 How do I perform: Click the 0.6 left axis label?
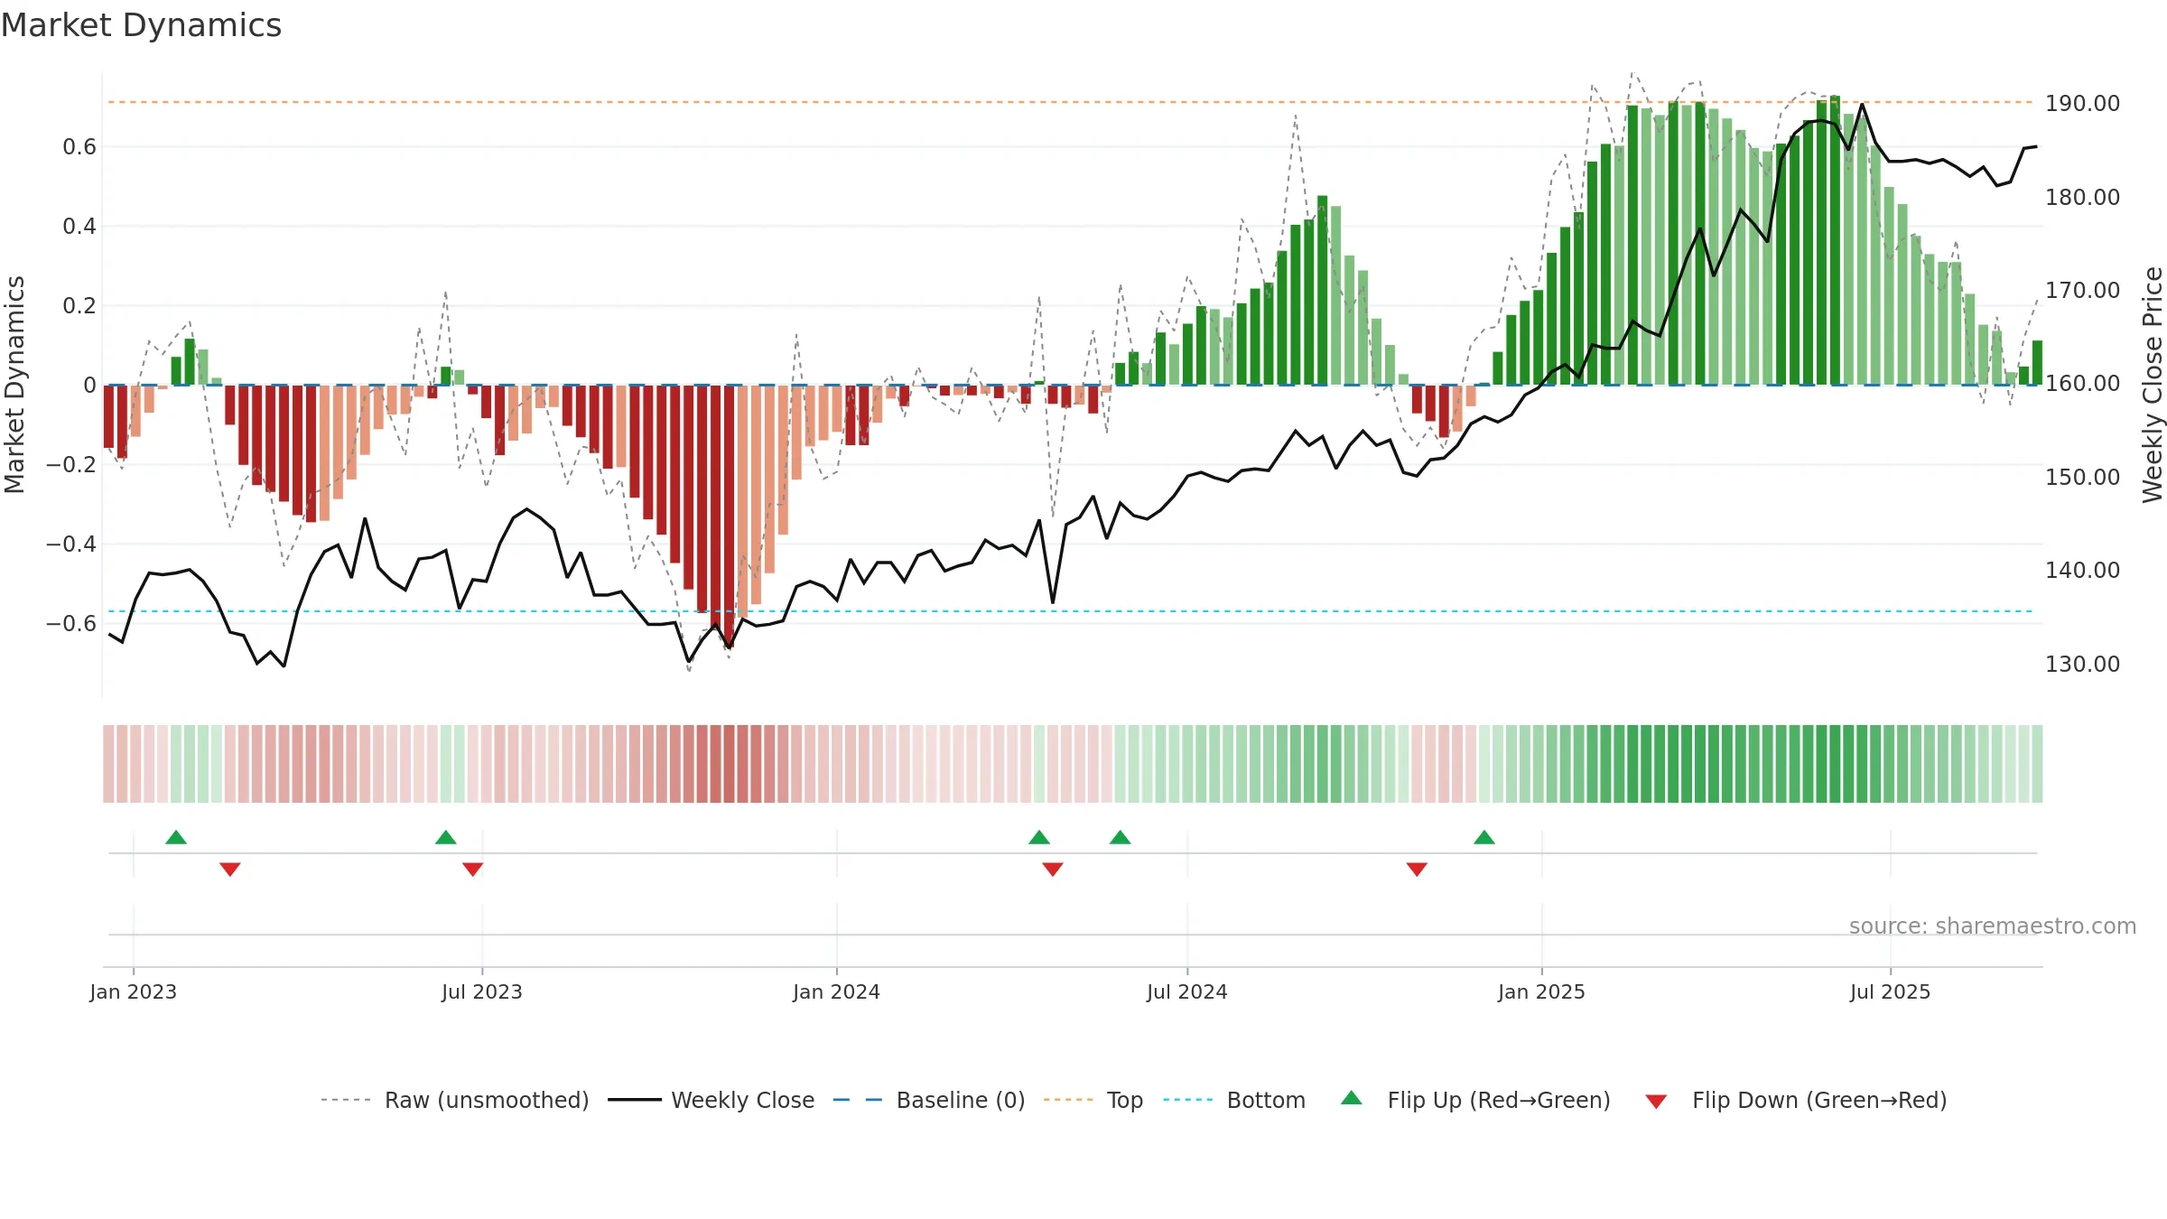79,146
